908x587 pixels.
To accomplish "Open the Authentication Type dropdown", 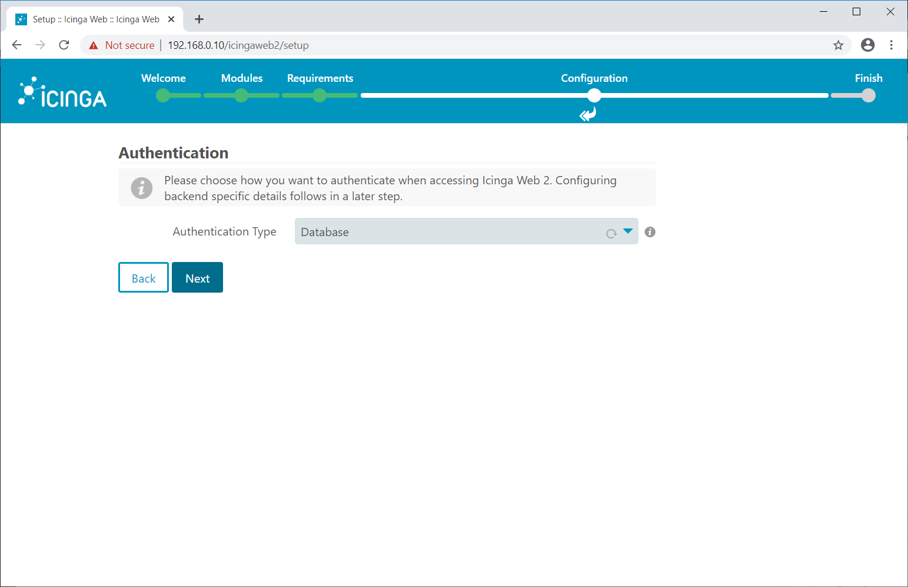I will pos(453,232).
